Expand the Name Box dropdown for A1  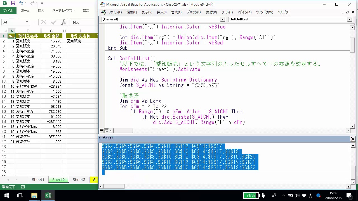point(27,22)
